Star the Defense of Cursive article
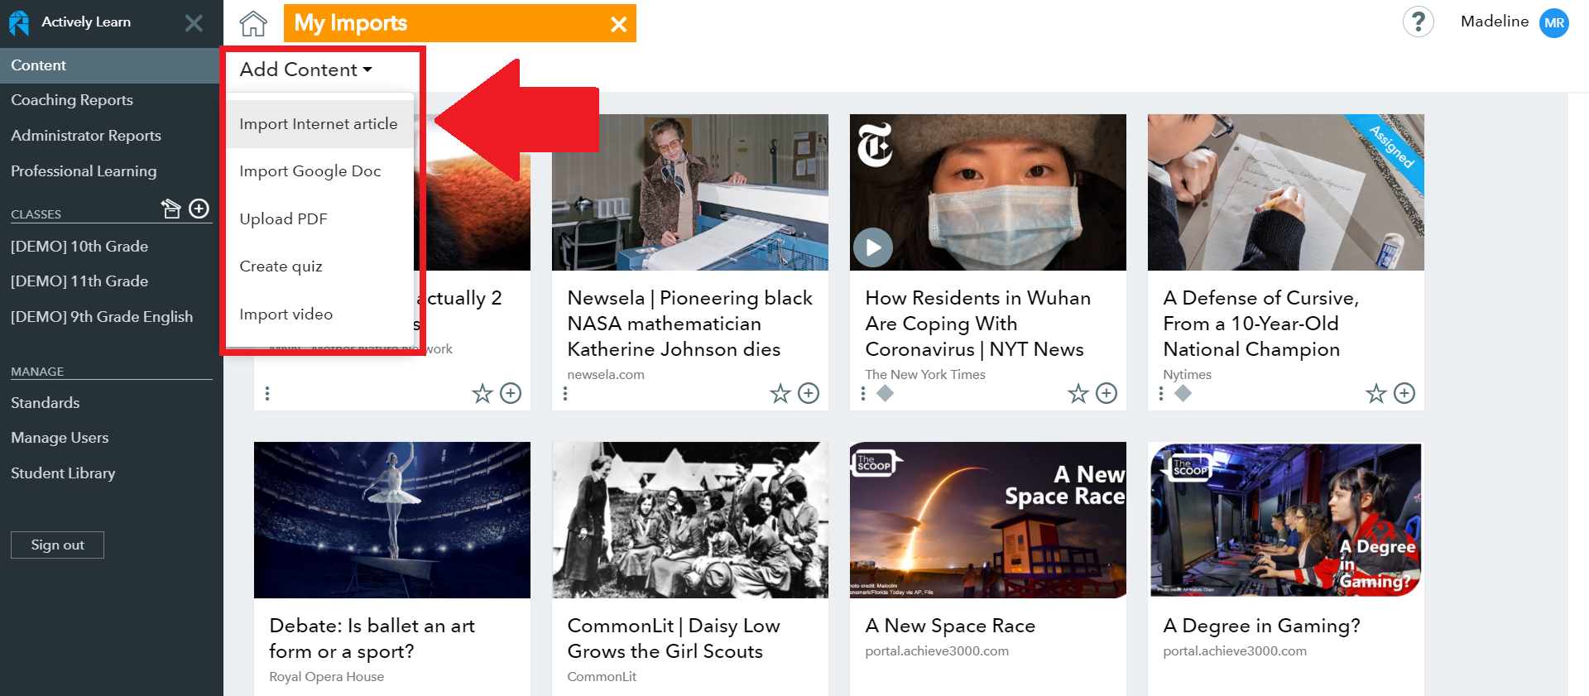1589x696 pixels. (x=1376, y=393)
